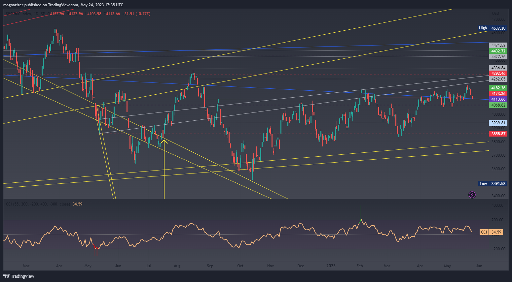Viewport: 512px width, 282px height.
Task: Click the Aug label on time axis
Action: 177,266
